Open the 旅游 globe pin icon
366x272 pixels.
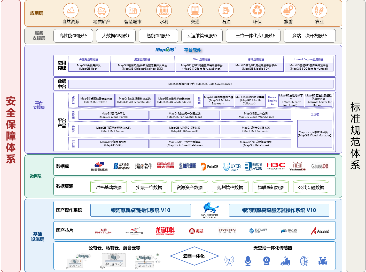288,11
